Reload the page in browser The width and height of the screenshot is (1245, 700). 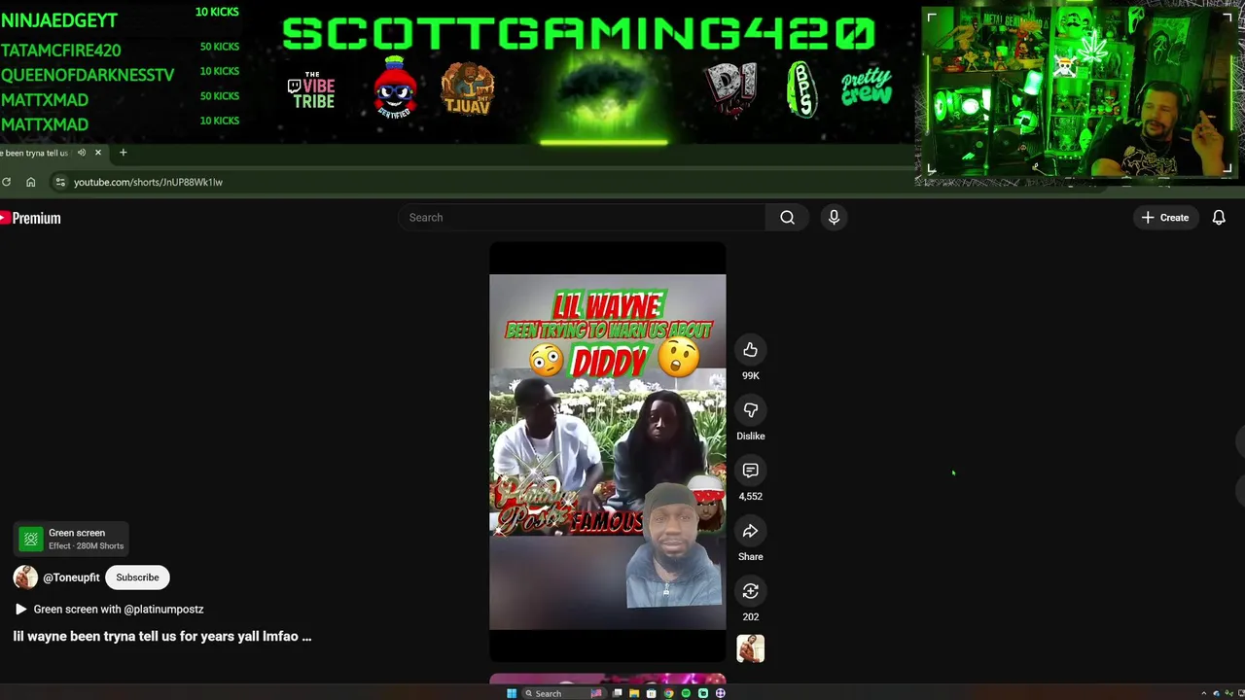[x=6, y=182]
